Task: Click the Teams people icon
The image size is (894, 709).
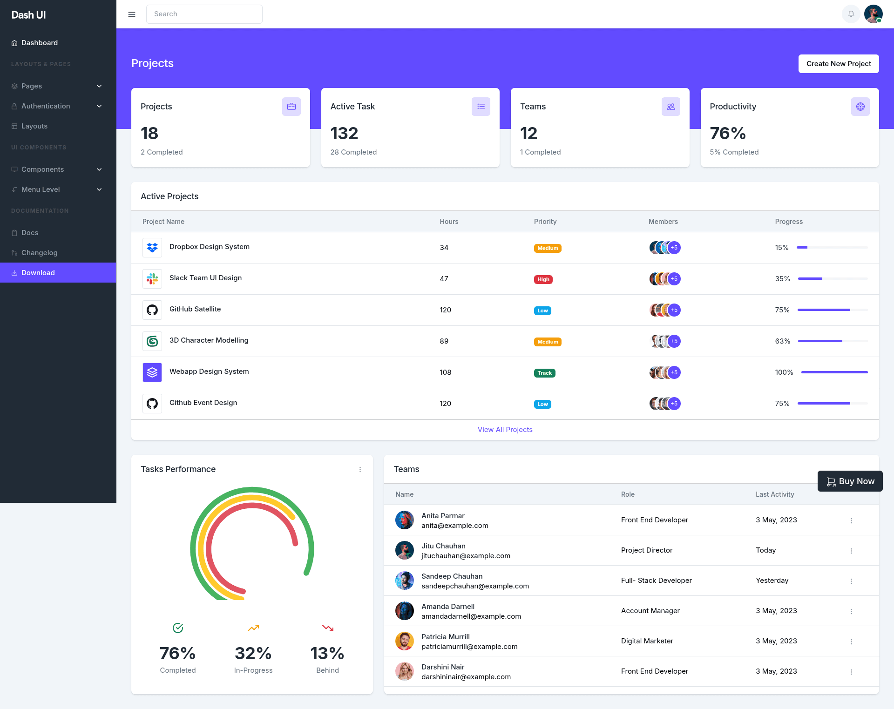Action: pyautogui.click(x=671, y=107)
